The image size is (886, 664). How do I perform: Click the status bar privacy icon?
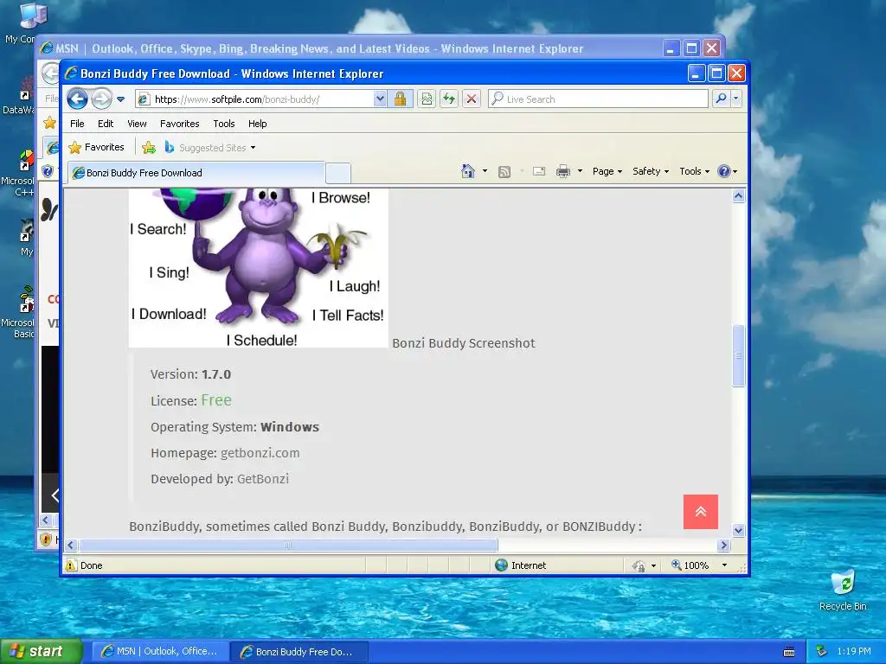pyautogui.click(x=639, y=565)
